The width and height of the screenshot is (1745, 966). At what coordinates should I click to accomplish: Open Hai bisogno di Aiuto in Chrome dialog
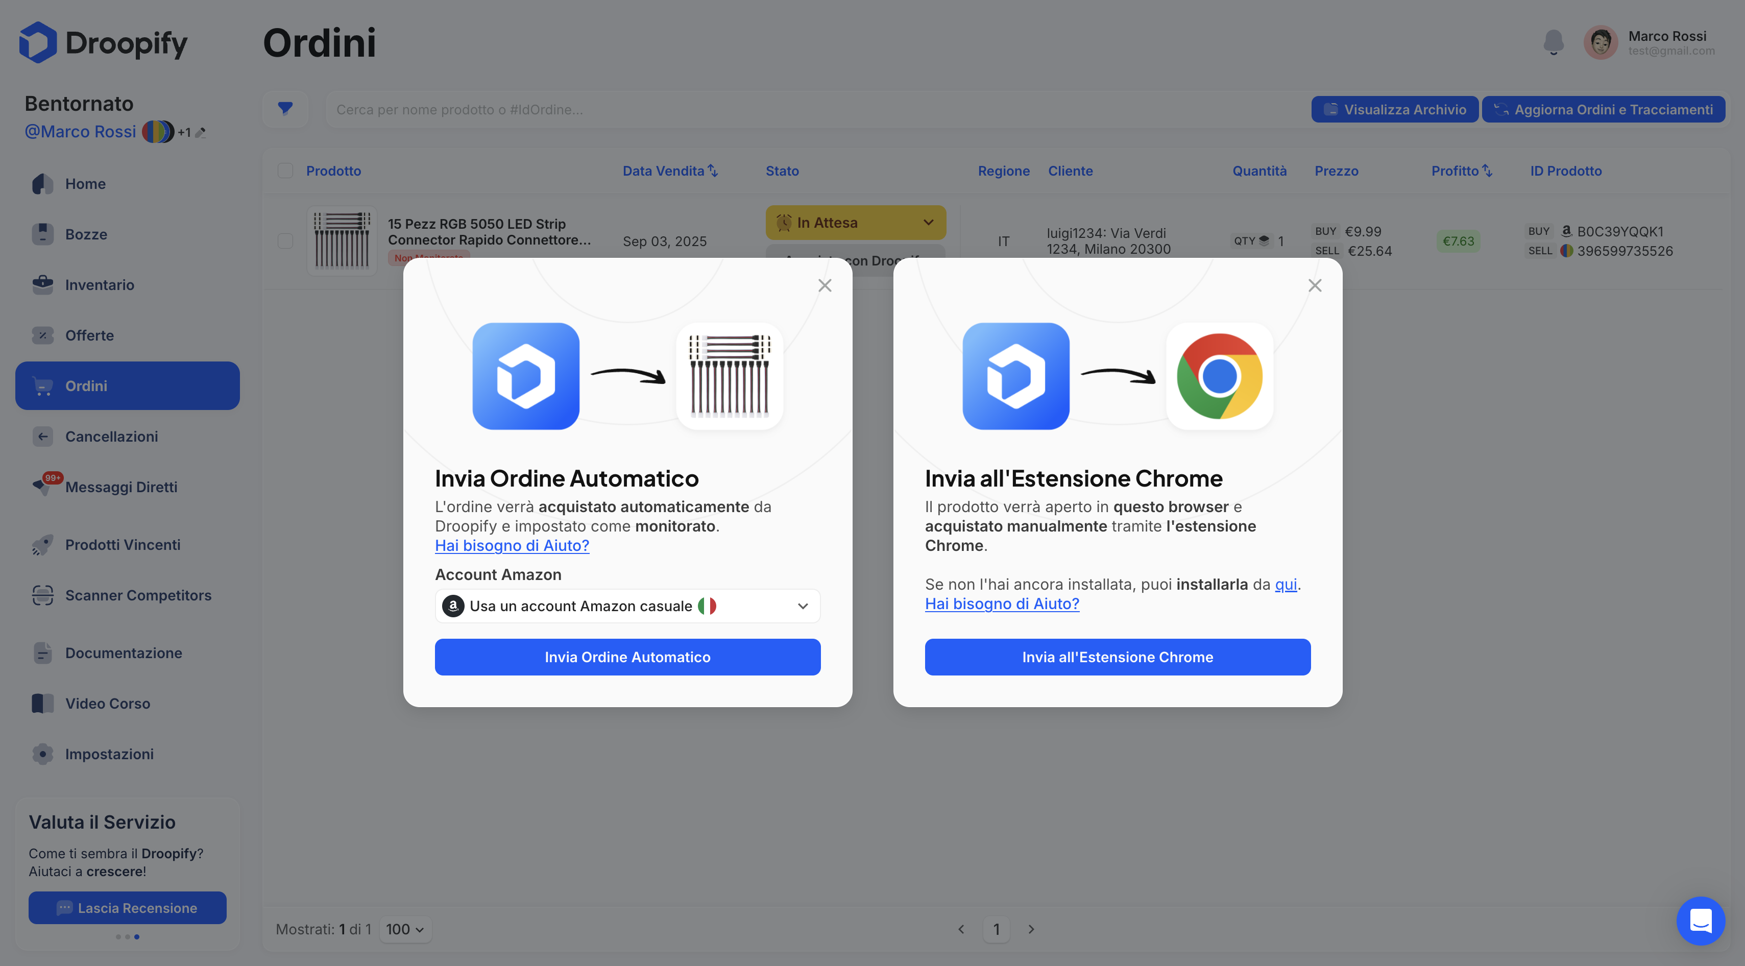point(1003,603)
